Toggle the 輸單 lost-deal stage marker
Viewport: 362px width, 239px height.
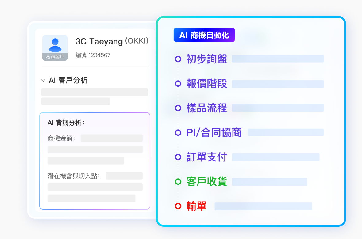click(x=179, y=206)
